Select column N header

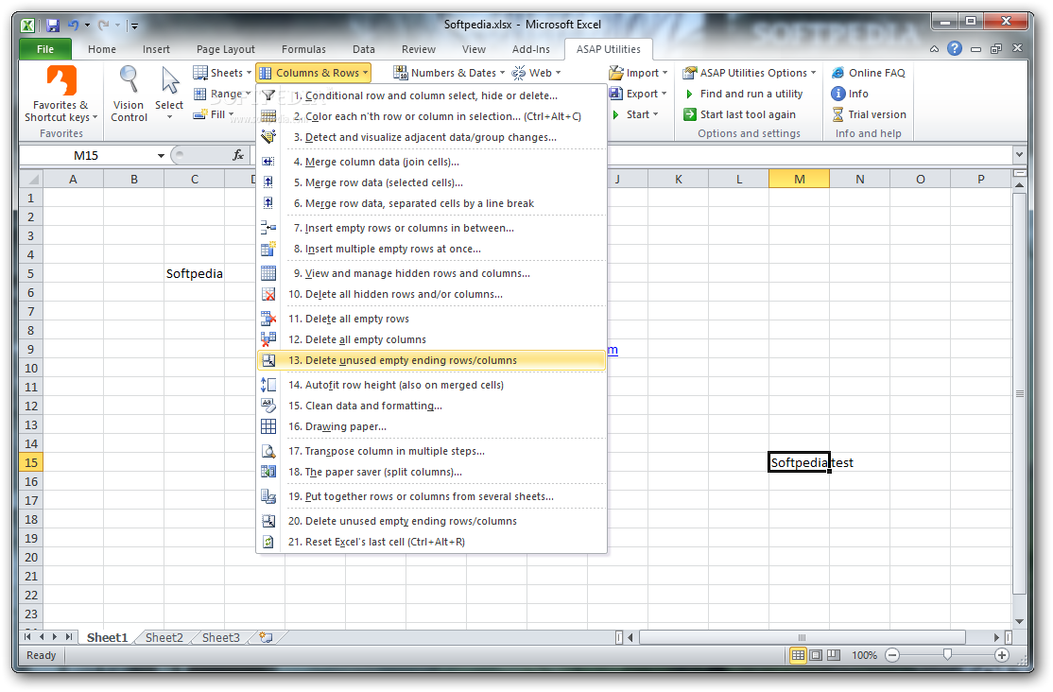tap(859, 180)
